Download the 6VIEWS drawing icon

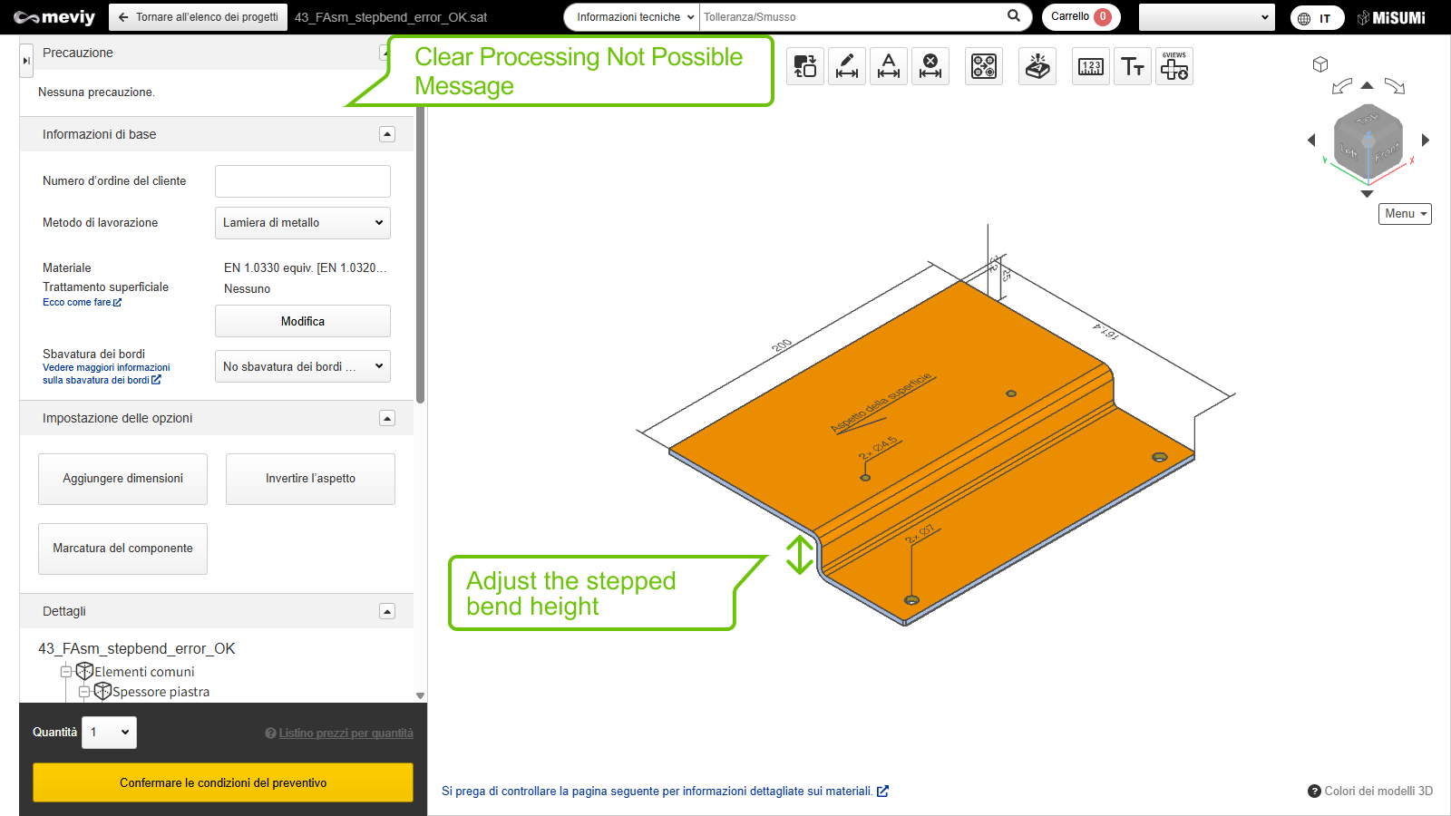click(1174, 66)
